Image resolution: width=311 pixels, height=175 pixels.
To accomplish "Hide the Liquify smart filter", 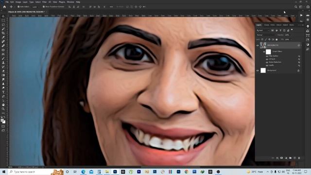I will 267,65.
